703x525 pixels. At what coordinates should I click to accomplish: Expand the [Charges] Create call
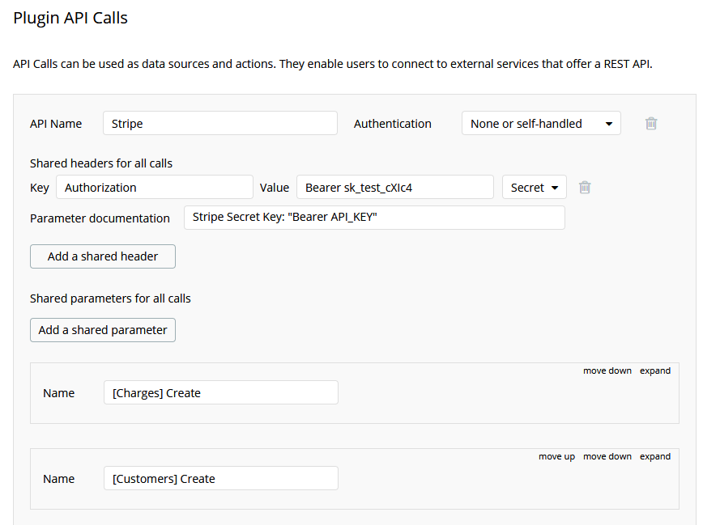[x=655, y=371]
